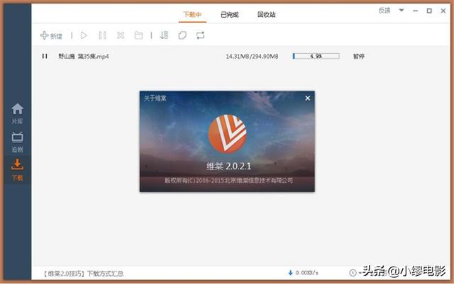454x285 pixels.
Task: Click the pause icon beside 野山鹰 第35集.mp4
Action: click(45, 56)
